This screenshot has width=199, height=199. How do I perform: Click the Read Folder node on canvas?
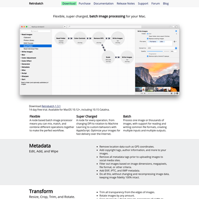[x=61, y=38]
